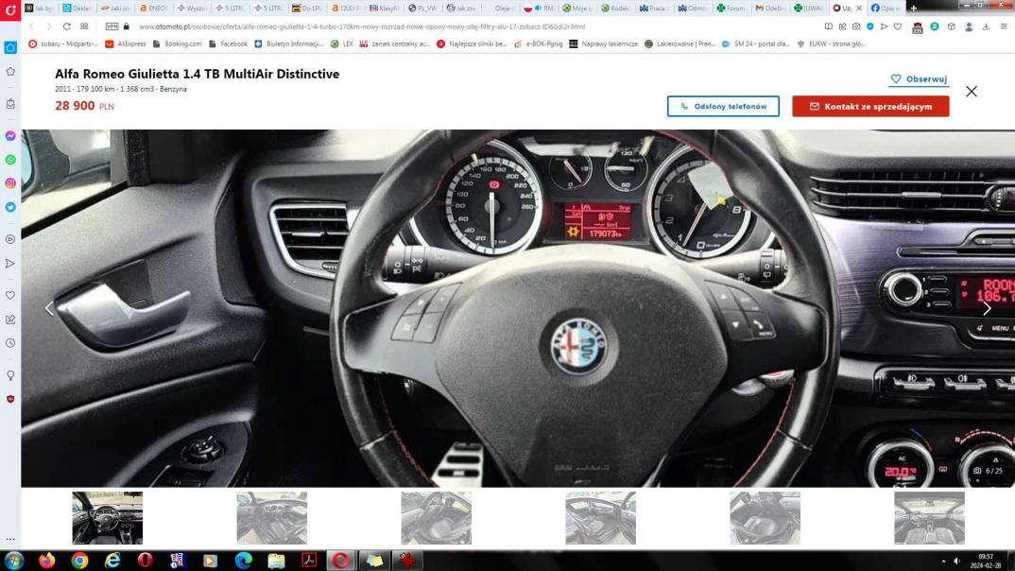Toggle the VPN badge in address bar

tap(112, 26)
